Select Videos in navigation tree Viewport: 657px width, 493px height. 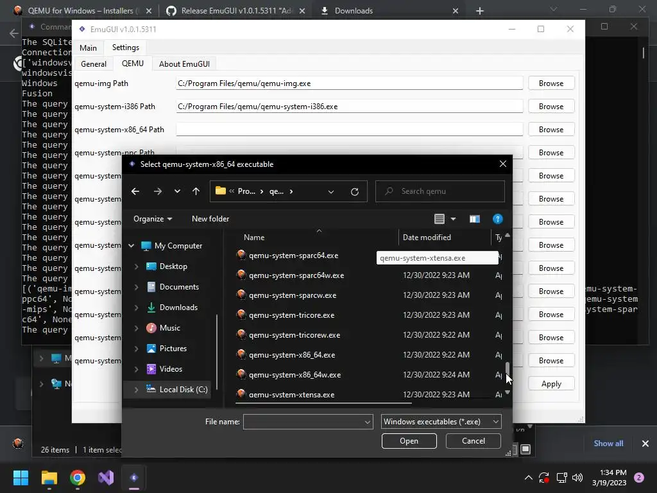(x=171, y=369)
